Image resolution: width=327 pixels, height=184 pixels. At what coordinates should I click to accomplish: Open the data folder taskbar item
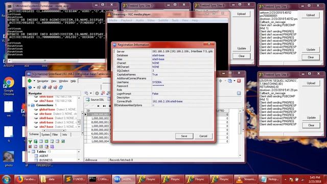(x=50, y=179)
